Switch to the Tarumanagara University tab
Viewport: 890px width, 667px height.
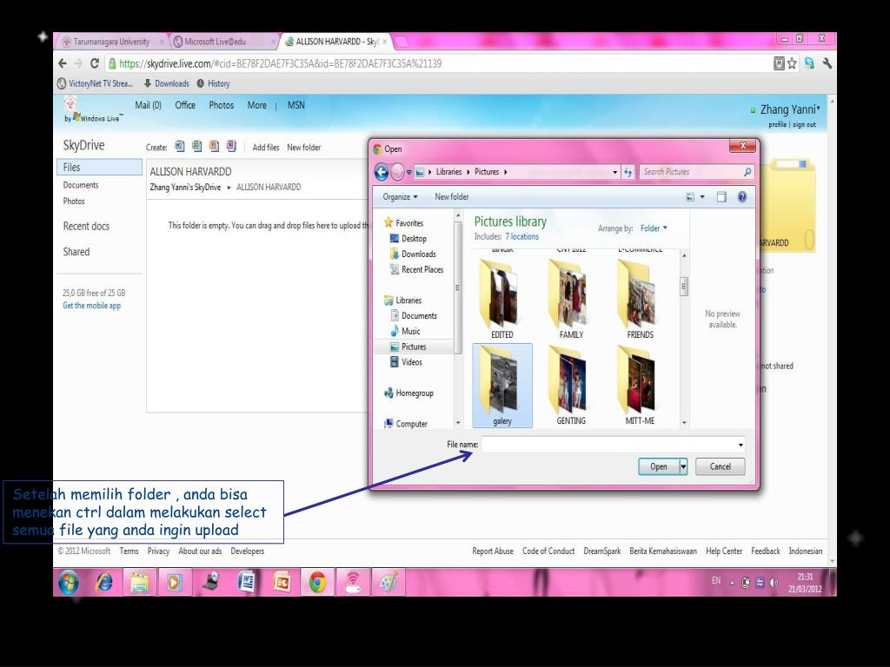111,42
